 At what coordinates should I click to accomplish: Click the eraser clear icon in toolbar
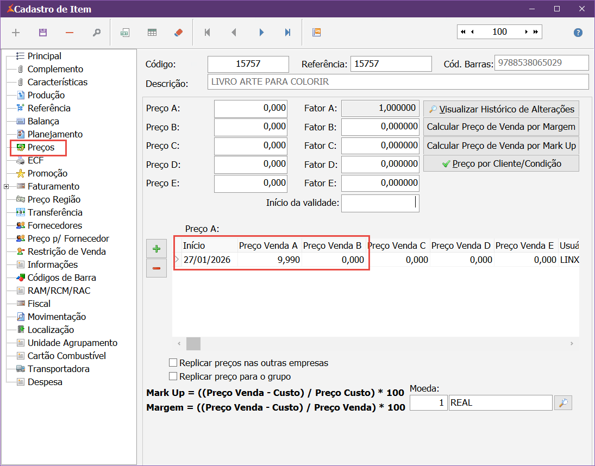coord(179,33)
